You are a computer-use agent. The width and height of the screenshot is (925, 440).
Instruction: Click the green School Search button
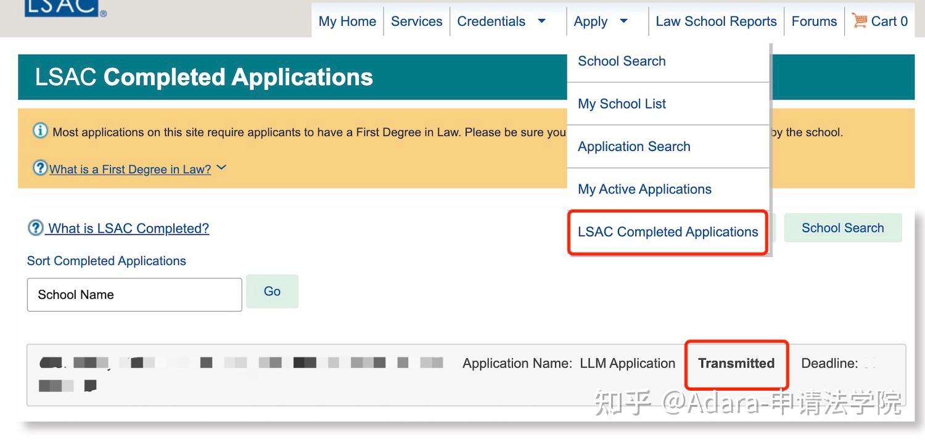[843, 228]
